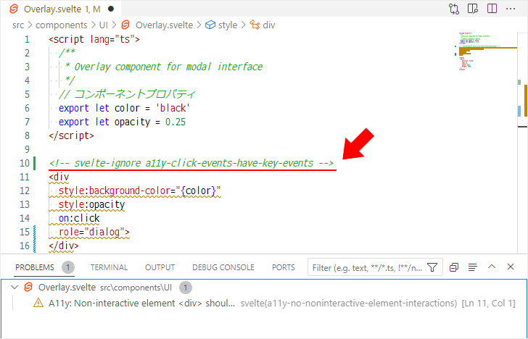The image size is (528, 339).
Task: Click the cube icon beside style breadcrumb
Action: tap(210, 25)
